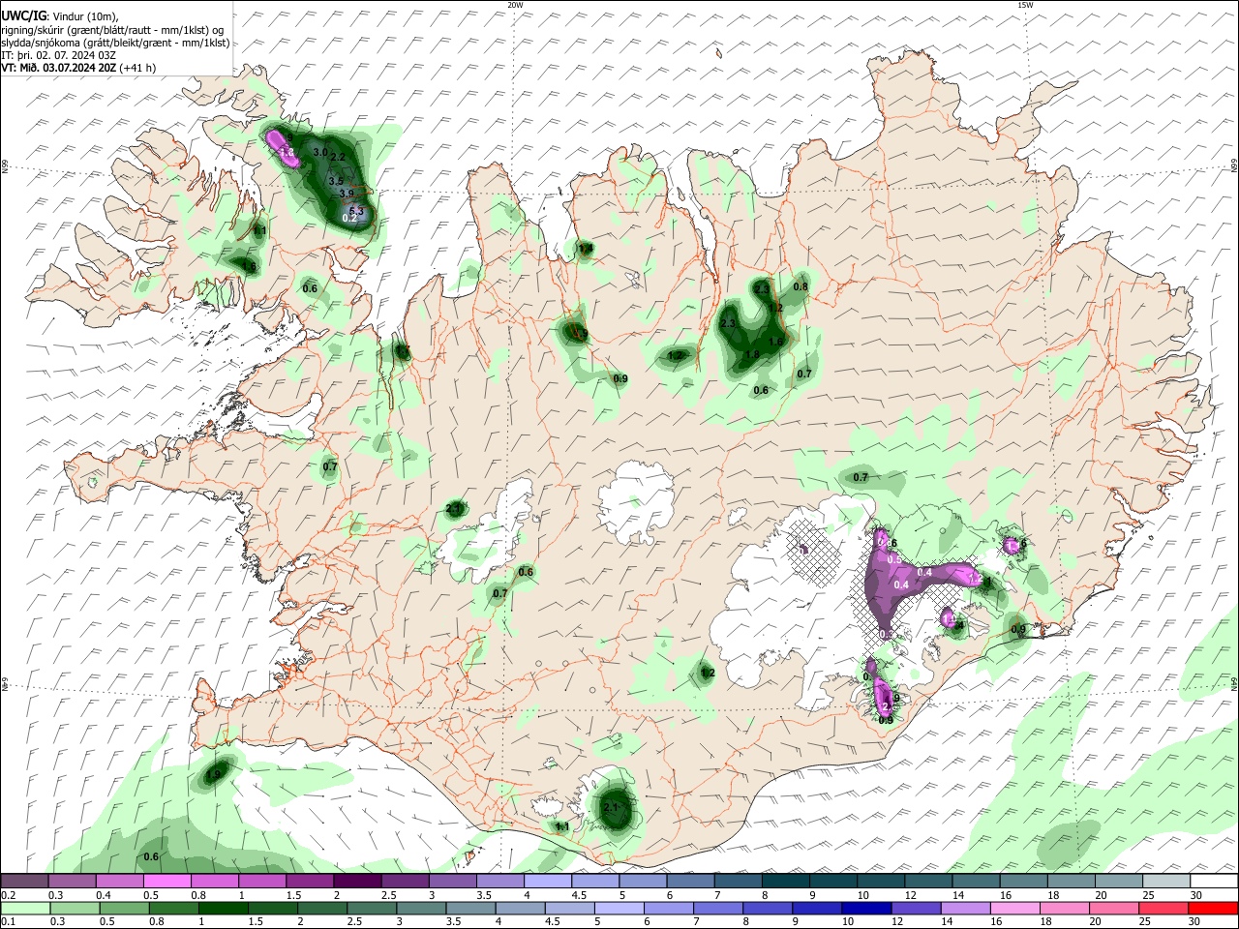Image resolution: width=1239 pixels, height=929 pixels.
Task: Select the Vindur (10m) header text
Action: click(x=84, y=16)
